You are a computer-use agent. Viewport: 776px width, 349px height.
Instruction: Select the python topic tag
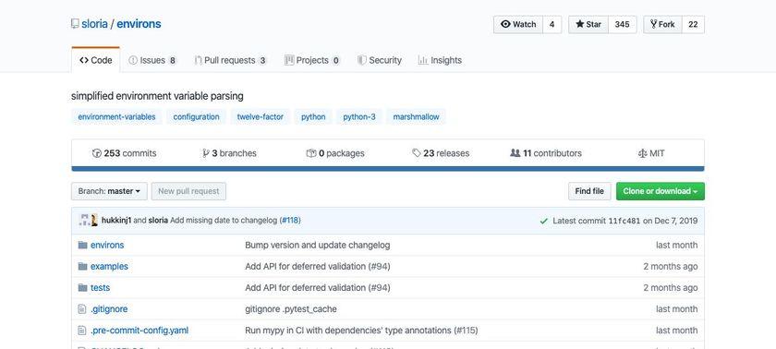tap(313, 117)
